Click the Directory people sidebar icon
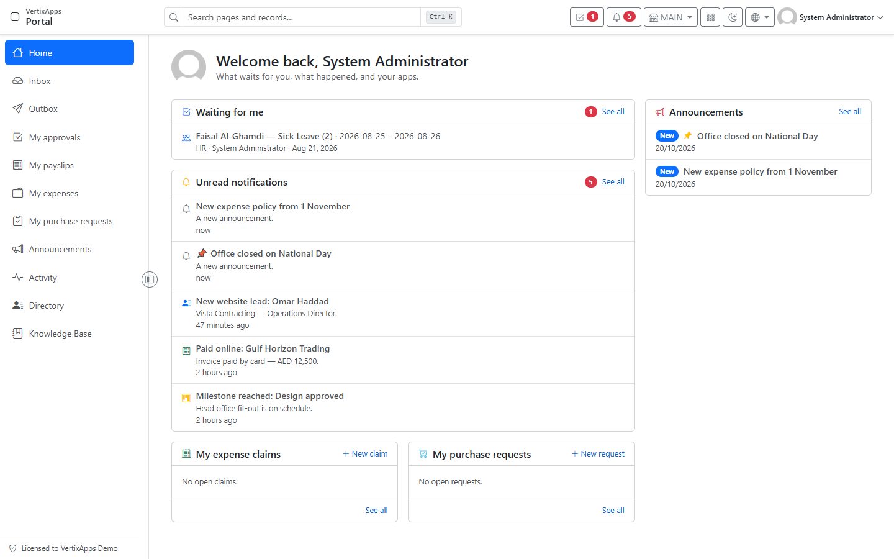The height and width of the screenshot is (559, 894). [x=17, y=306]
